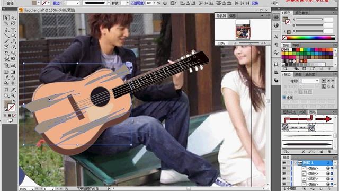Pick the yellow swatch in top swatches row
The width and height of the screenshot is (339, 191).
[x=301, y=50]
